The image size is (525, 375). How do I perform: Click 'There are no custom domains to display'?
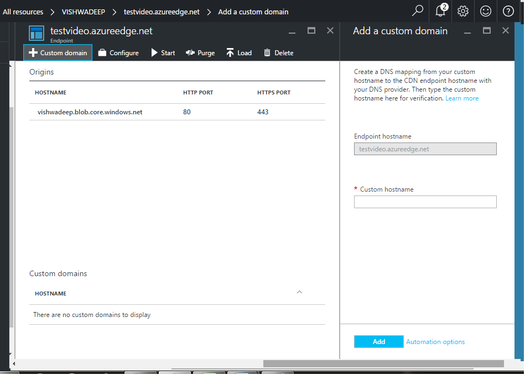pyautogui.click(x=92, y=315)
